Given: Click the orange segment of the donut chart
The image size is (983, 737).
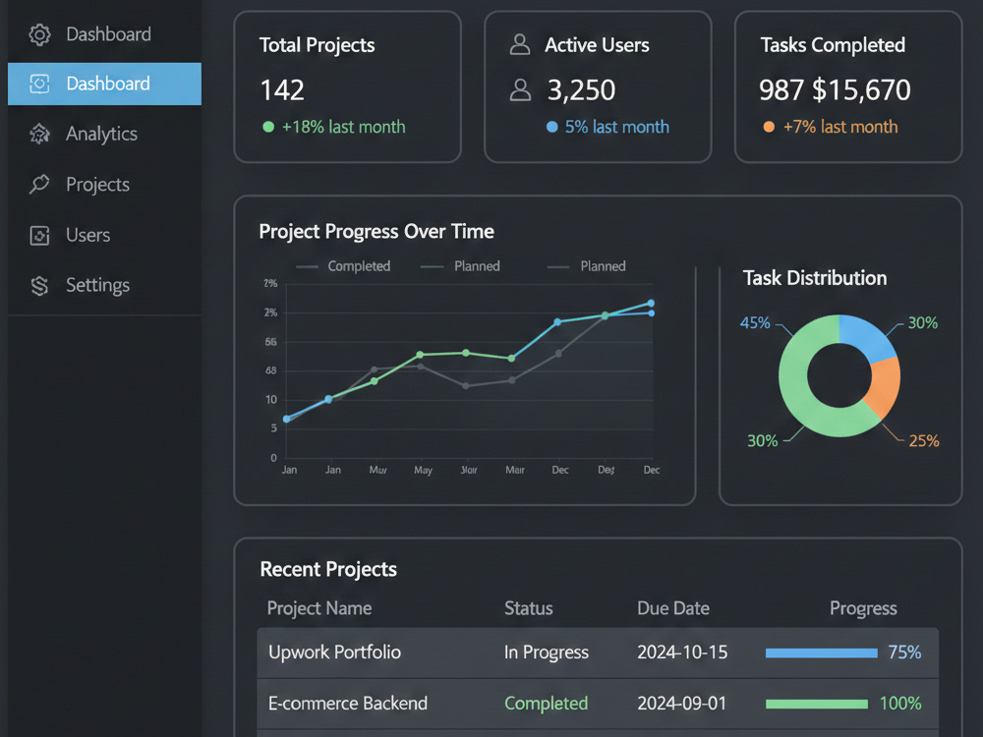Looking at the screenshot, I should (x=884, y=386).
